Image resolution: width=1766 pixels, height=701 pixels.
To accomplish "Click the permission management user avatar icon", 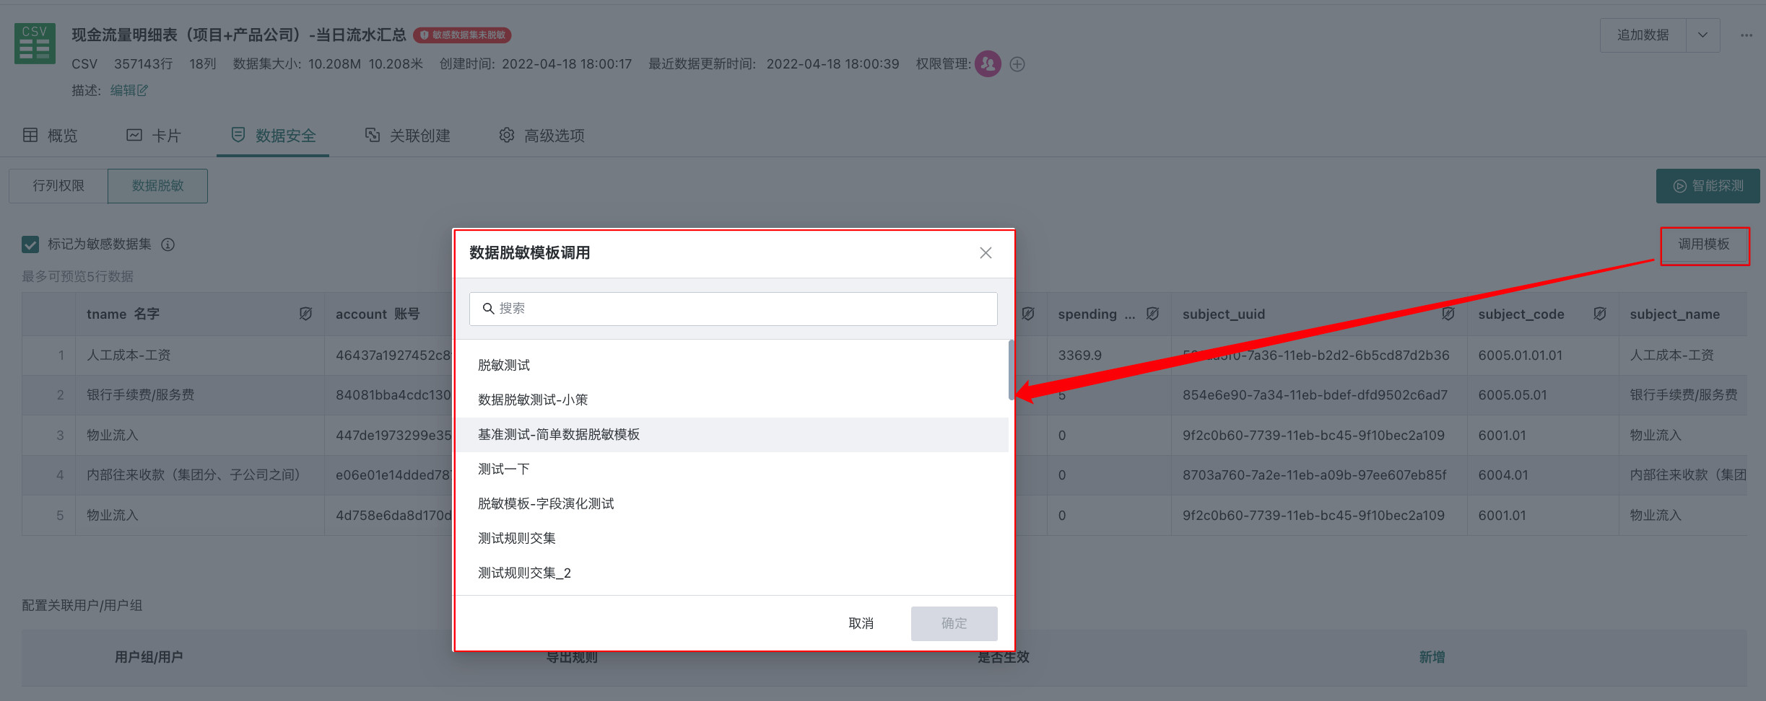I will pyautogui.click(x=988, y=64).
